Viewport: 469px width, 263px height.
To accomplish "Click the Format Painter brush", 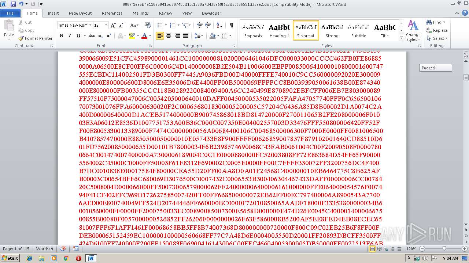I will click(21, 38).
